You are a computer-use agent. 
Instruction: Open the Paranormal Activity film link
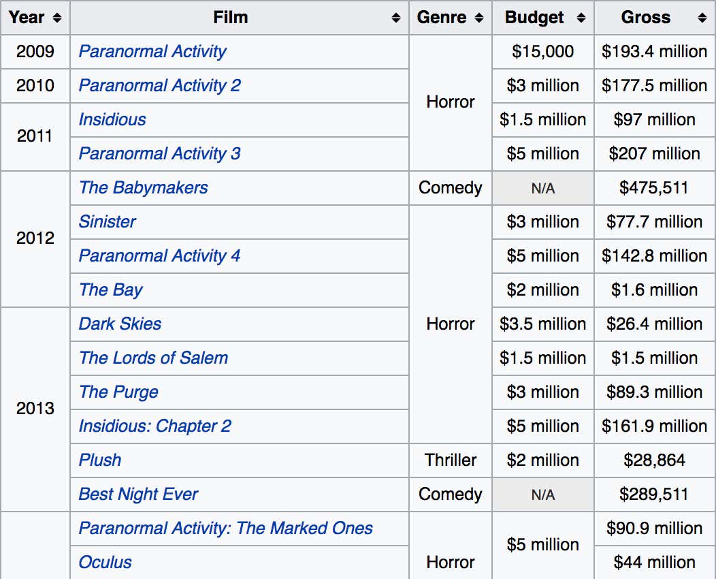[x=152, y=52]
